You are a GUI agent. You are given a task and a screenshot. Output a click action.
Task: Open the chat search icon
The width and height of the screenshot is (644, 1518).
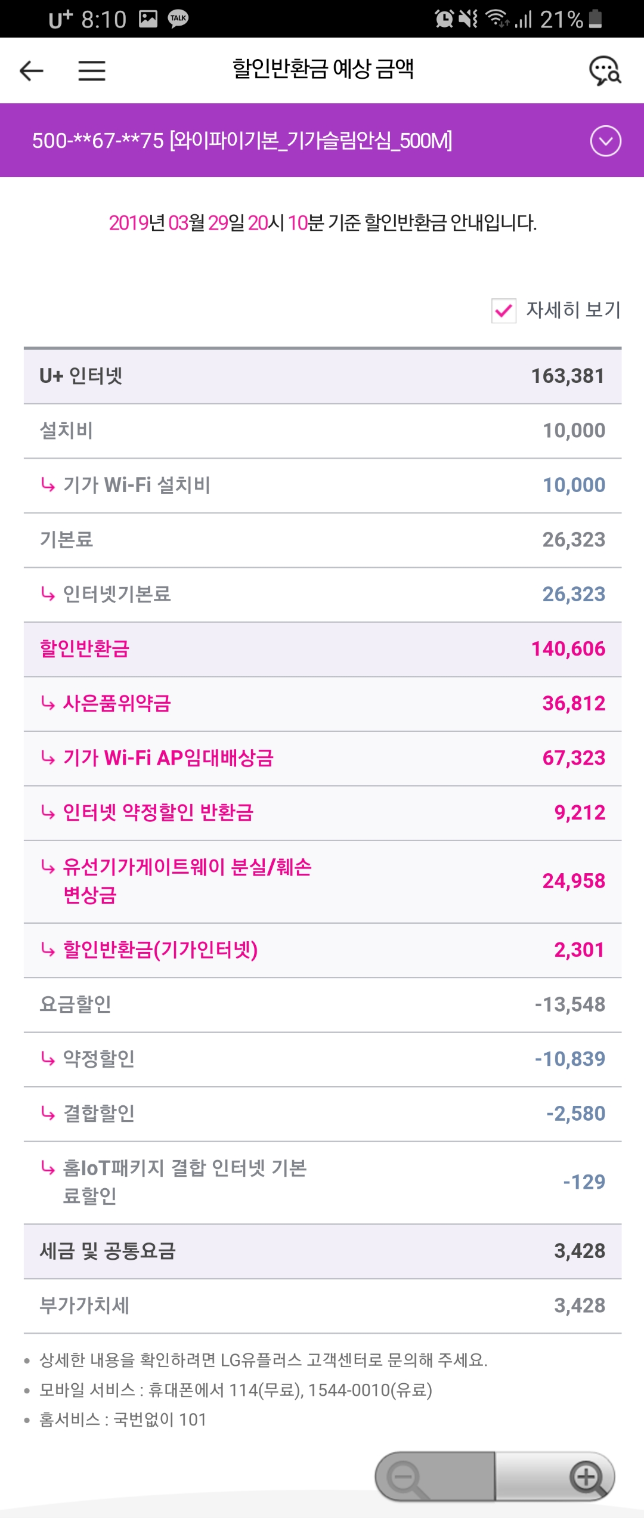pos(605,71)
